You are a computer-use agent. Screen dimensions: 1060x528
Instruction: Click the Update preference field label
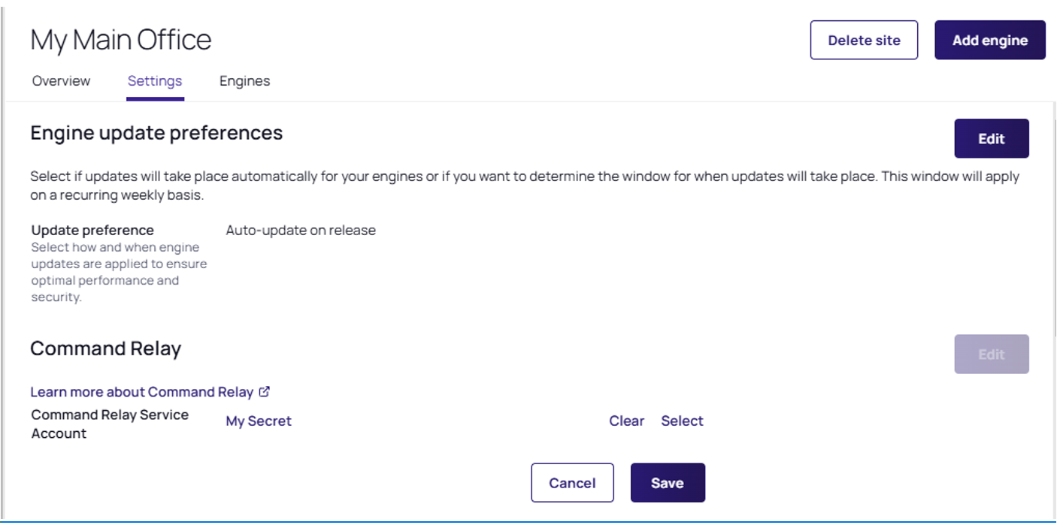coord(92,231)
